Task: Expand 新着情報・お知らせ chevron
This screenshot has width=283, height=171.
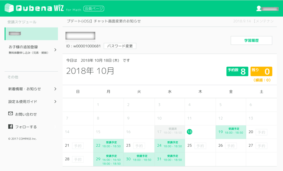Action: 55,89
